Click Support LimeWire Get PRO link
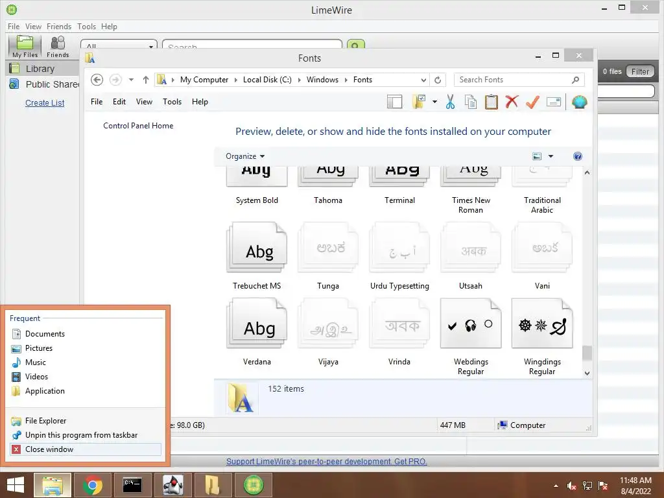Image resolution: width=664 pixels, height=498 pixels. coord(327,462)
